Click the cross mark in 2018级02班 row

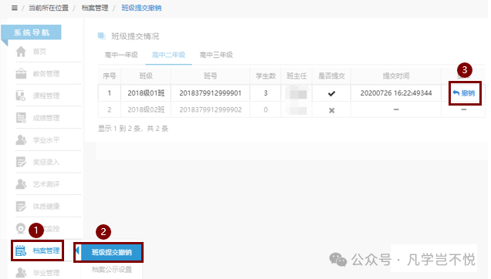tap(332, 110)
